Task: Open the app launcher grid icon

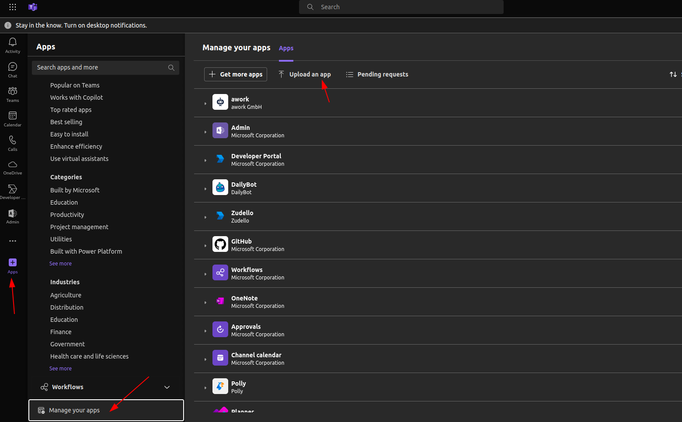Action: coord(13,7)
